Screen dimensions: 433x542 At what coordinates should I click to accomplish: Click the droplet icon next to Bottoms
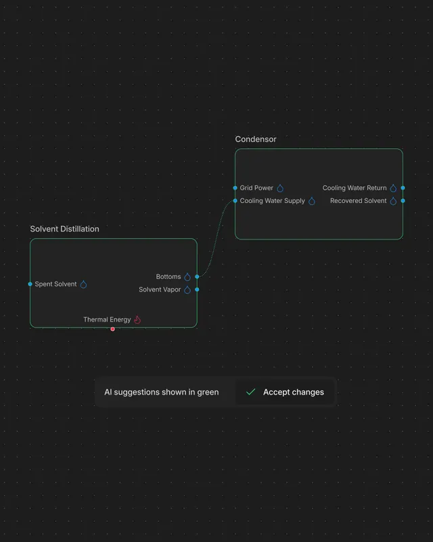[187, 277]
